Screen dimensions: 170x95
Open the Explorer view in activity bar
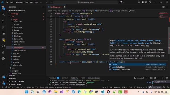coord(3,8)
